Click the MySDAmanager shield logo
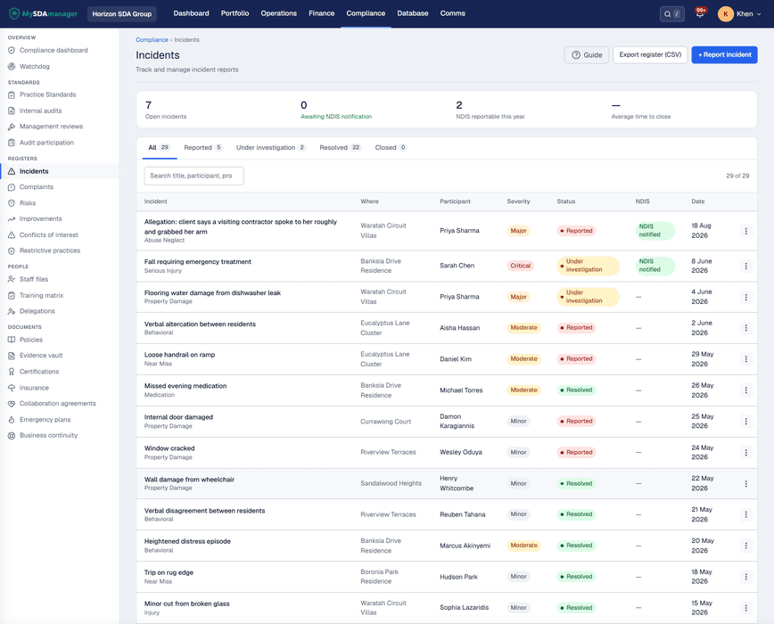Viewport: 774px width, 624px height. [14, 13]
